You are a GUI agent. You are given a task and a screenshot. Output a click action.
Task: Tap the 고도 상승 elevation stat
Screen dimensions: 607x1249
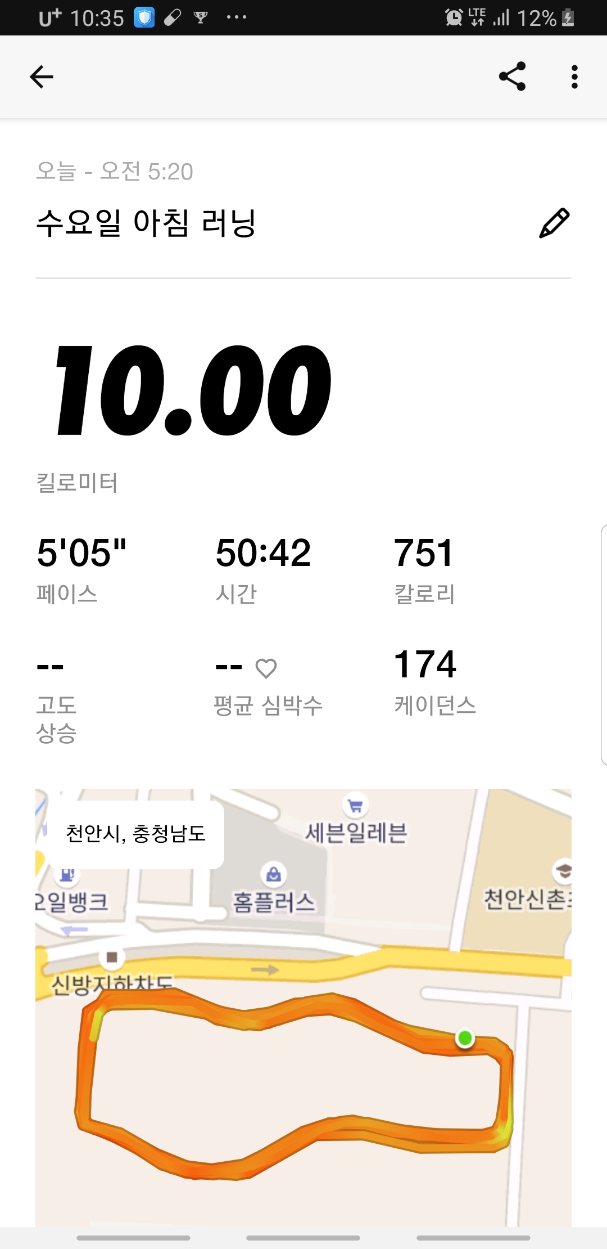point(56,698)
